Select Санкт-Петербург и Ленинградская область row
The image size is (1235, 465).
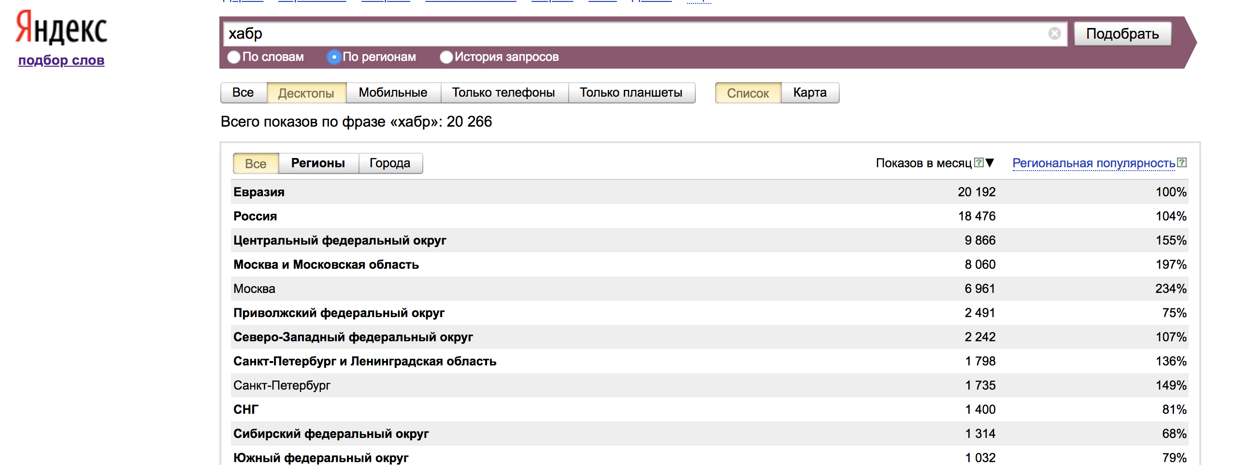709,361
